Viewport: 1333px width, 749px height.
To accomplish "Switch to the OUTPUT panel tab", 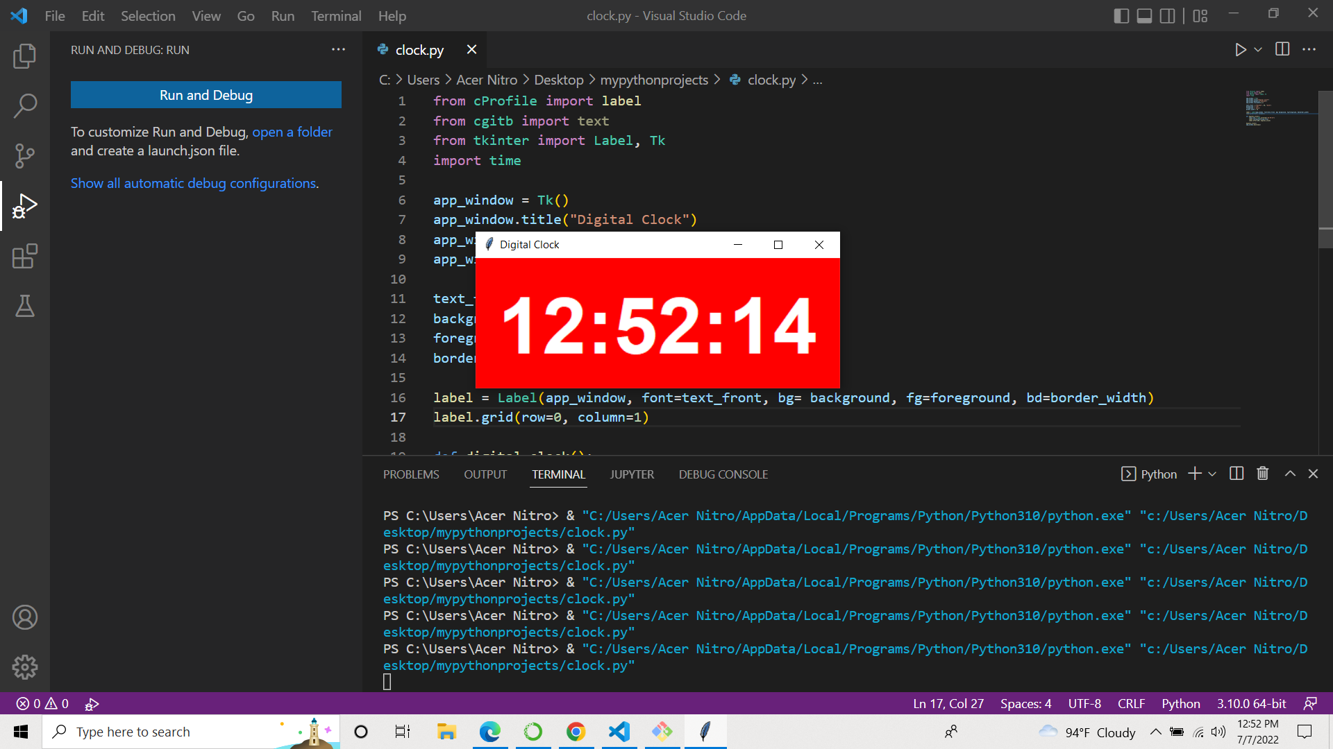I will pos(485,474).
